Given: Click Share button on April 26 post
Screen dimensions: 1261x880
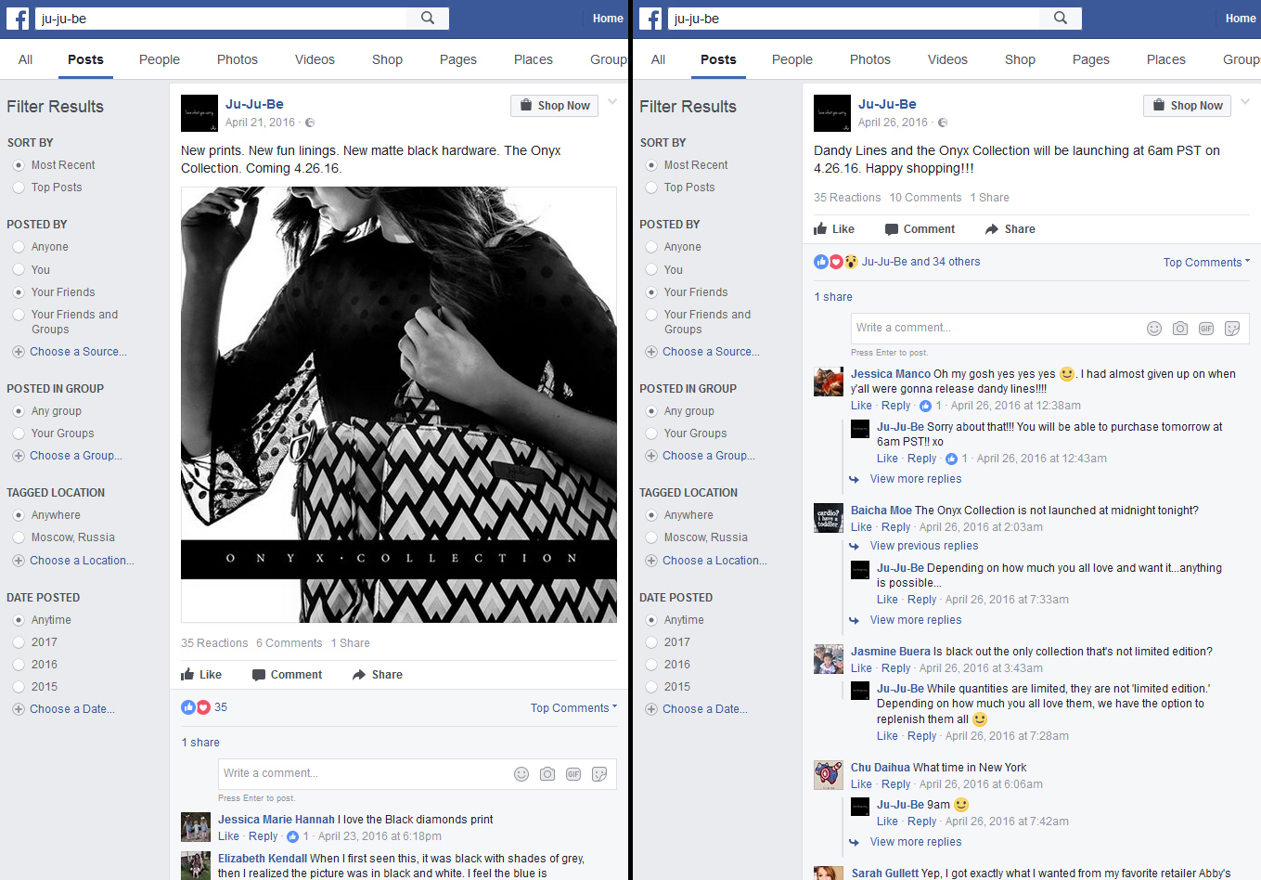Looking at the screenshot, I should tap(1010, 229).
